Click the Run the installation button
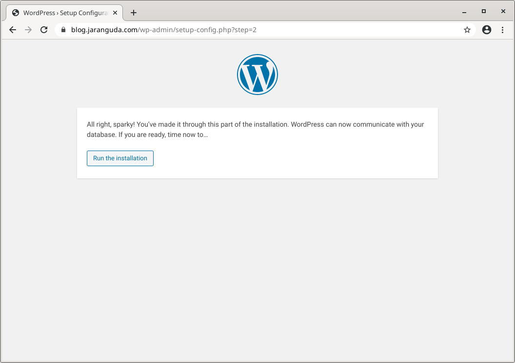The width and height of the screenshot is (515, 363). (120, 158)
